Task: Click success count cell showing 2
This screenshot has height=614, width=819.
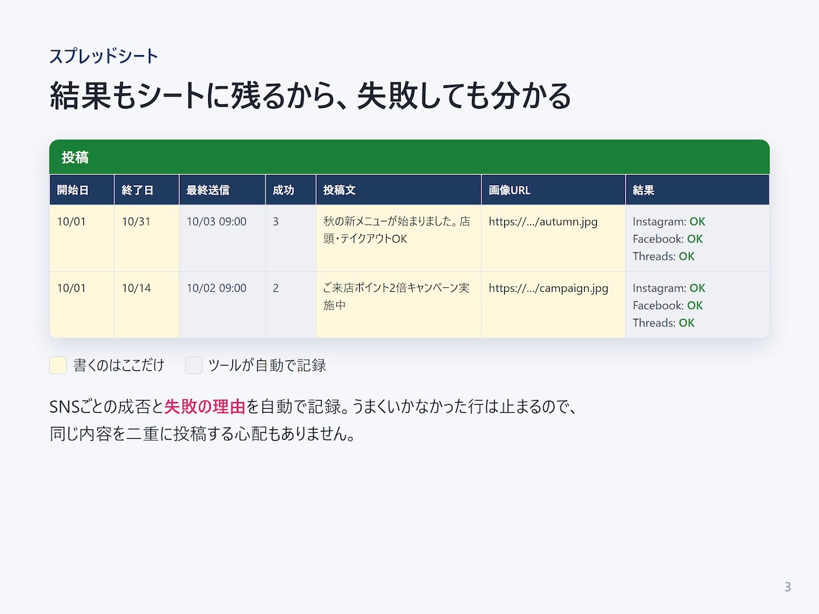Action: 291,305
